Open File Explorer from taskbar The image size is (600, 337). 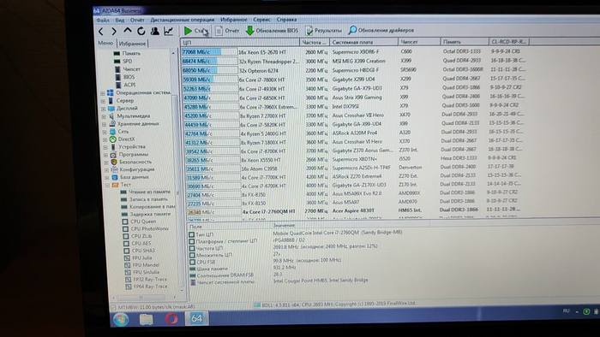click(x=146, y=319)
